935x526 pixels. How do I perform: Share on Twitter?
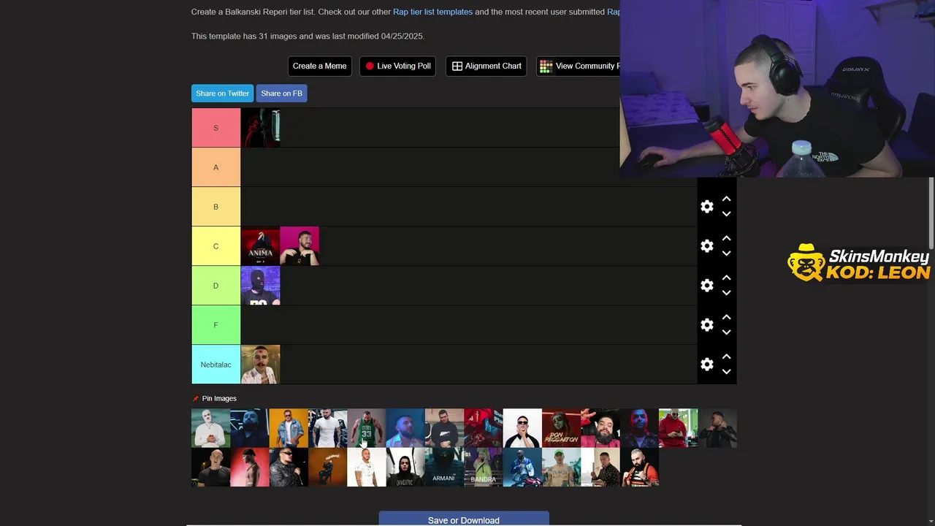(222, 94)
